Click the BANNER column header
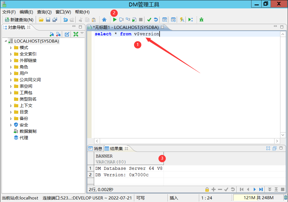 [129, 159]
